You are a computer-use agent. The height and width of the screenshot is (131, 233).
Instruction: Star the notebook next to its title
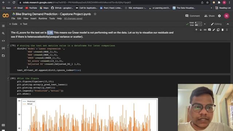click(x=95, y=14)
